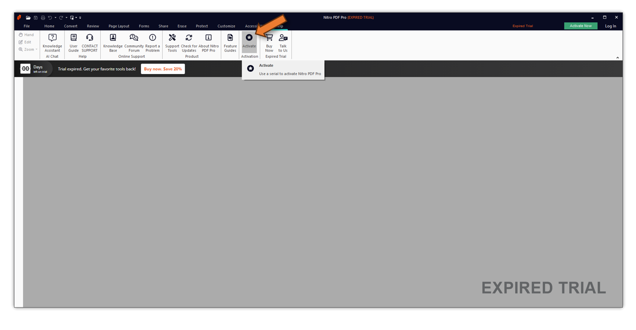Screen dimensions: 636x330
Task: Switch to the Review tab
Action: pyautogui.click(x=93, y=26)
